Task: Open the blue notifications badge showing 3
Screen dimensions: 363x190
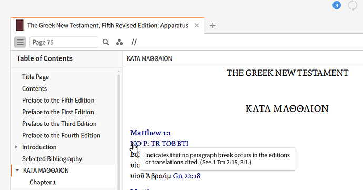Action: pos(337,5)
